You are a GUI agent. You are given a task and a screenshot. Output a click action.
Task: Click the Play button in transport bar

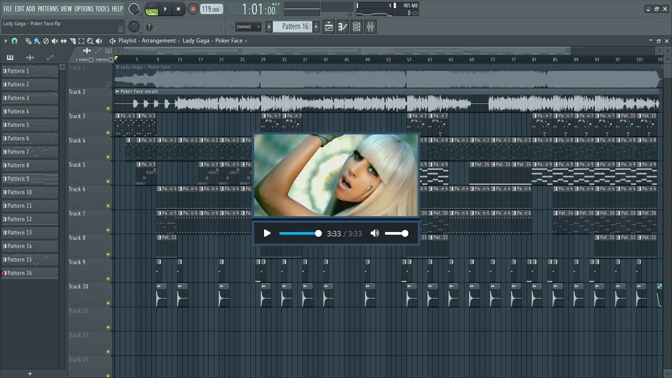[165, 9]
